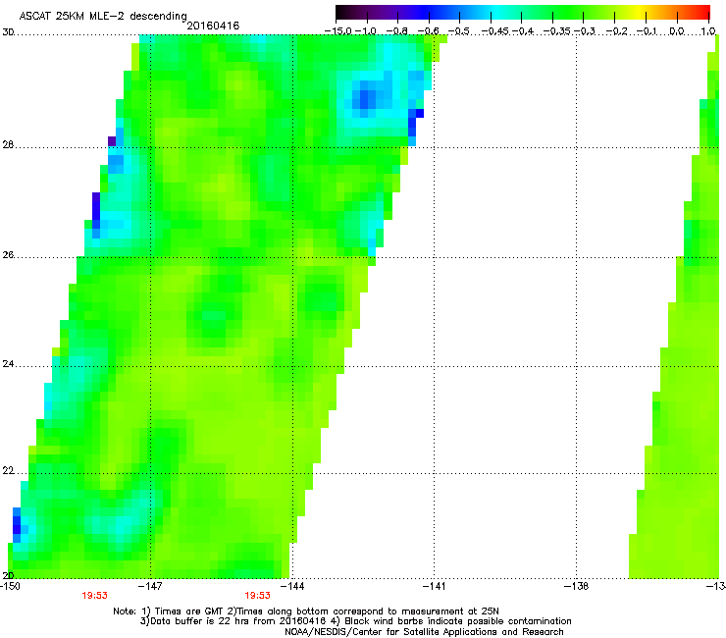Click the -0.2 color scale label
726x638 pixels.
point(616,31)
